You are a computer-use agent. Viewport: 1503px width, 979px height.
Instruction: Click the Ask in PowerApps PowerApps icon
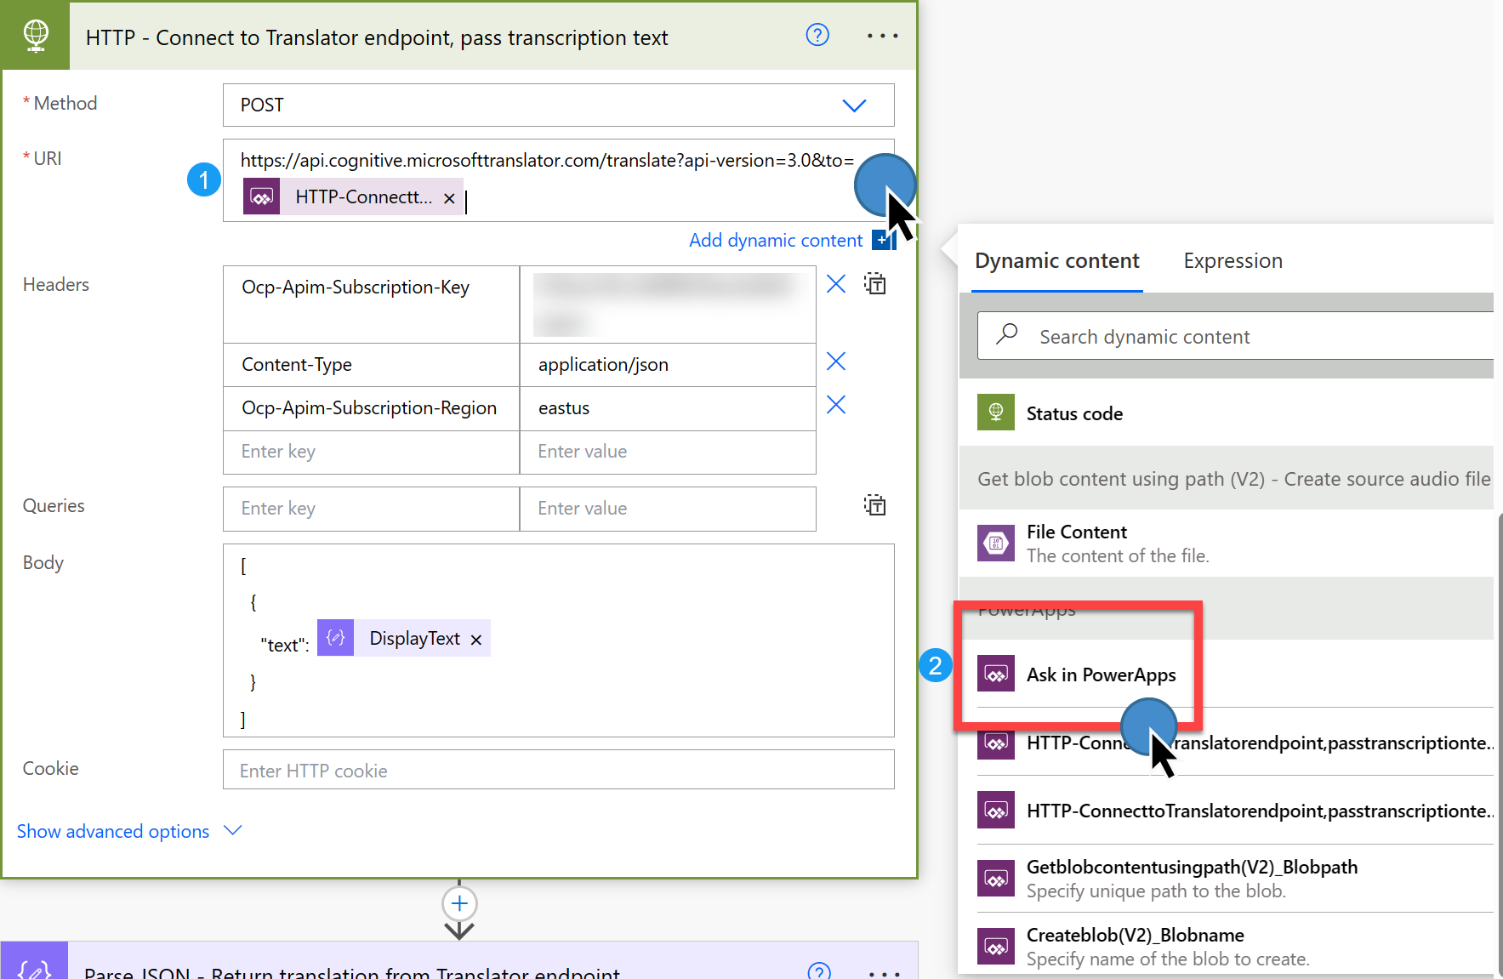click(x=995, y=674)
